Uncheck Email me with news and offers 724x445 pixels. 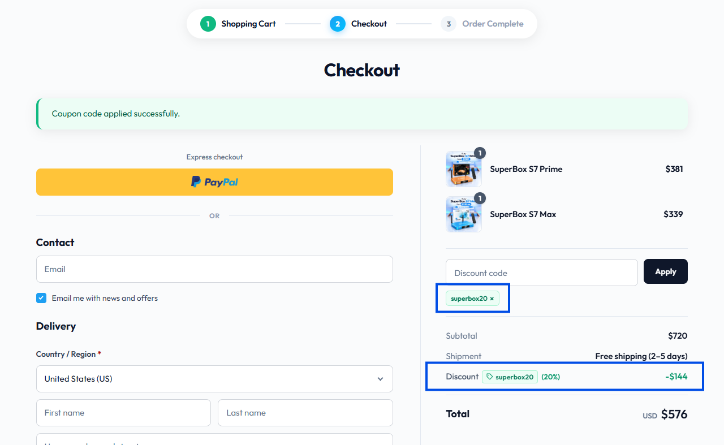[41, 298]
